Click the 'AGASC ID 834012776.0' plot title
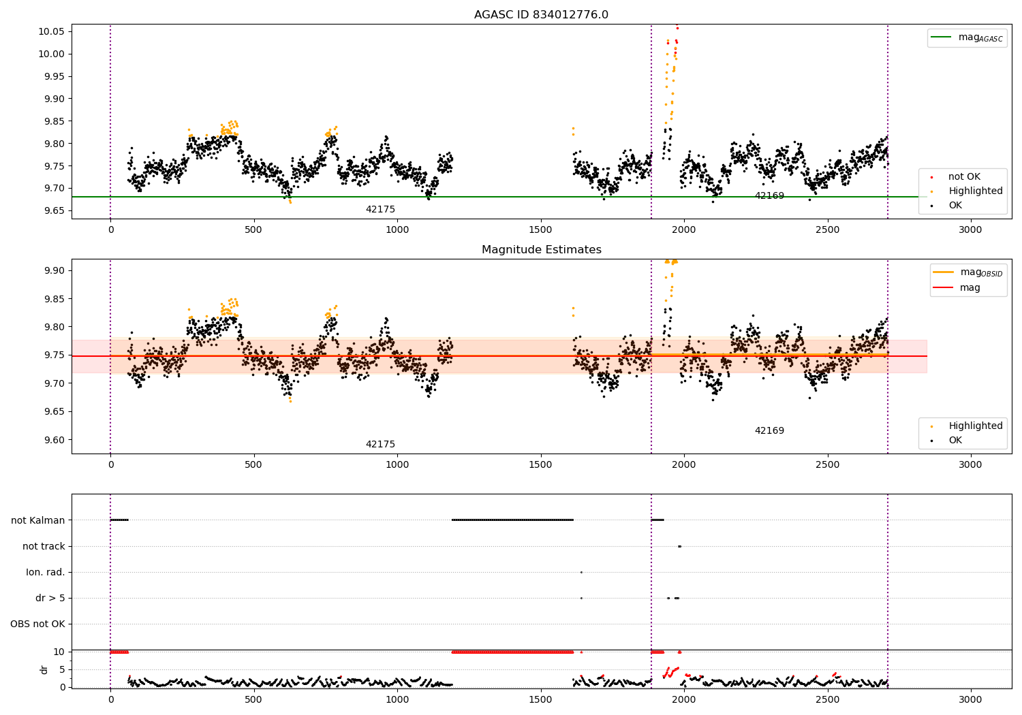This screenshot has width=1022, height=715. tap(541, 15)
